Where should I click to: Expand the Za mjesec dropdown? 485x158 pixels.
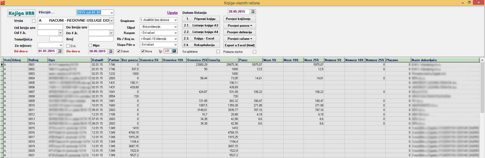tap(61, 45)
